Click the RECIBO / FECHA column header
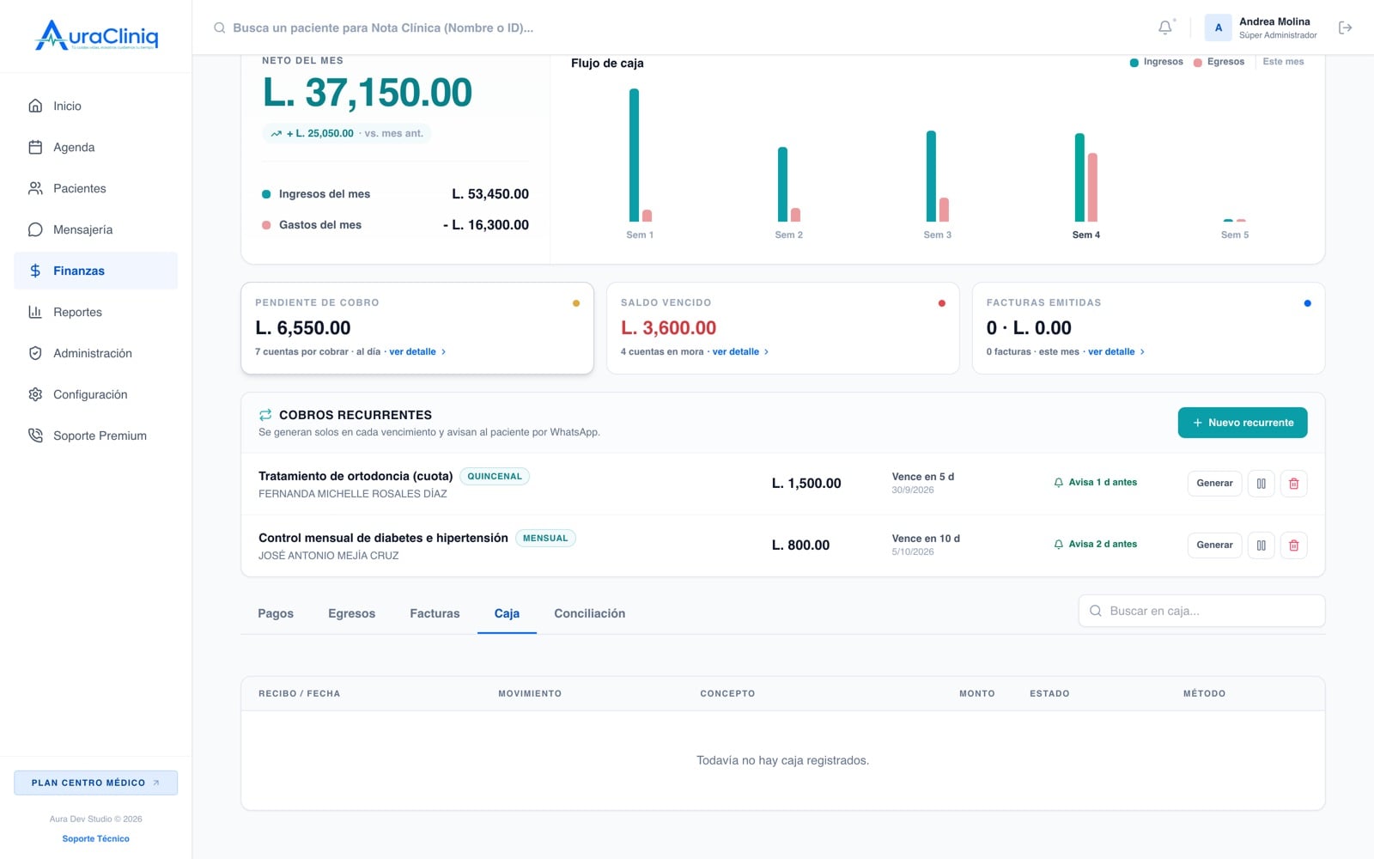The width and height of the screenshot is (1374, 859). pos(299,693)
